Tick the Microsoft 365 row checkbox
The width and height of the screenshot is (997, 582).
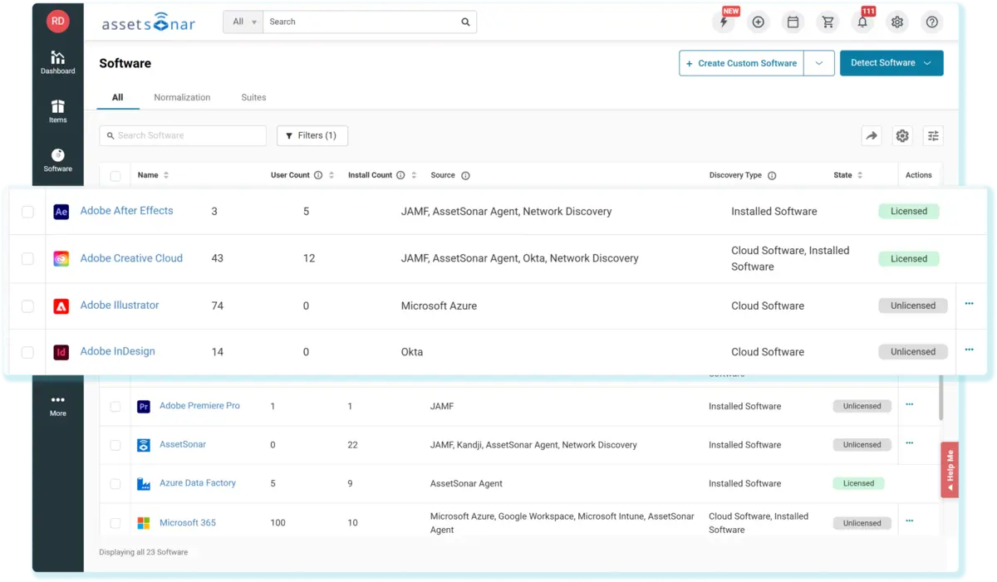pyautogui.click(x=115, y=523)
